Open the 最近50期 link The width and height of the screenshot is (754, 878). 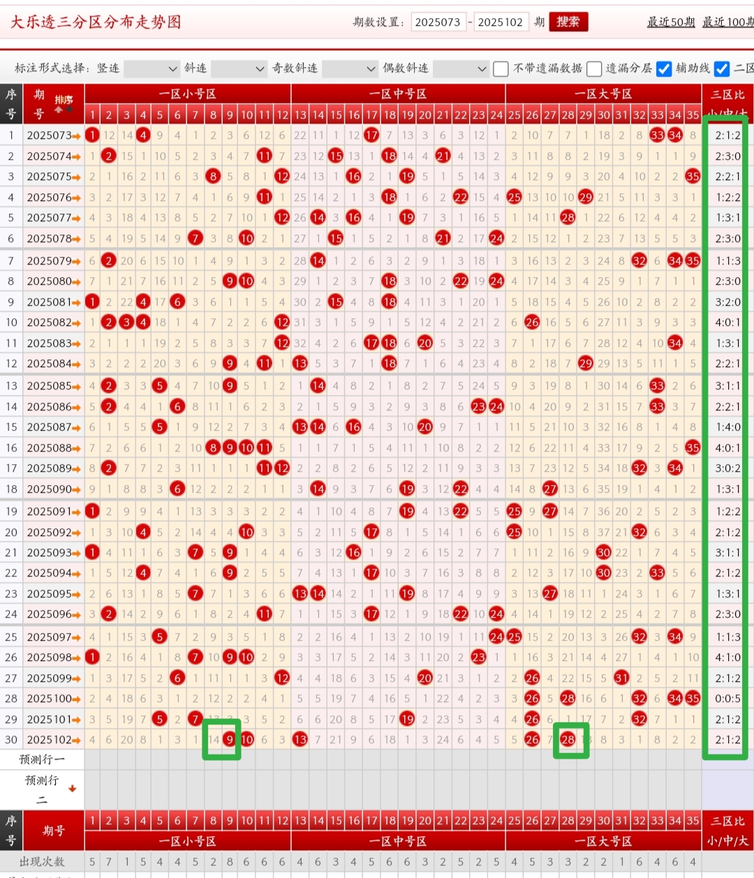click(670, 22)
